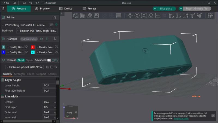Click the Auto orient icon
Viewport: 218px width, 123px height.
[x=90, y=15]
